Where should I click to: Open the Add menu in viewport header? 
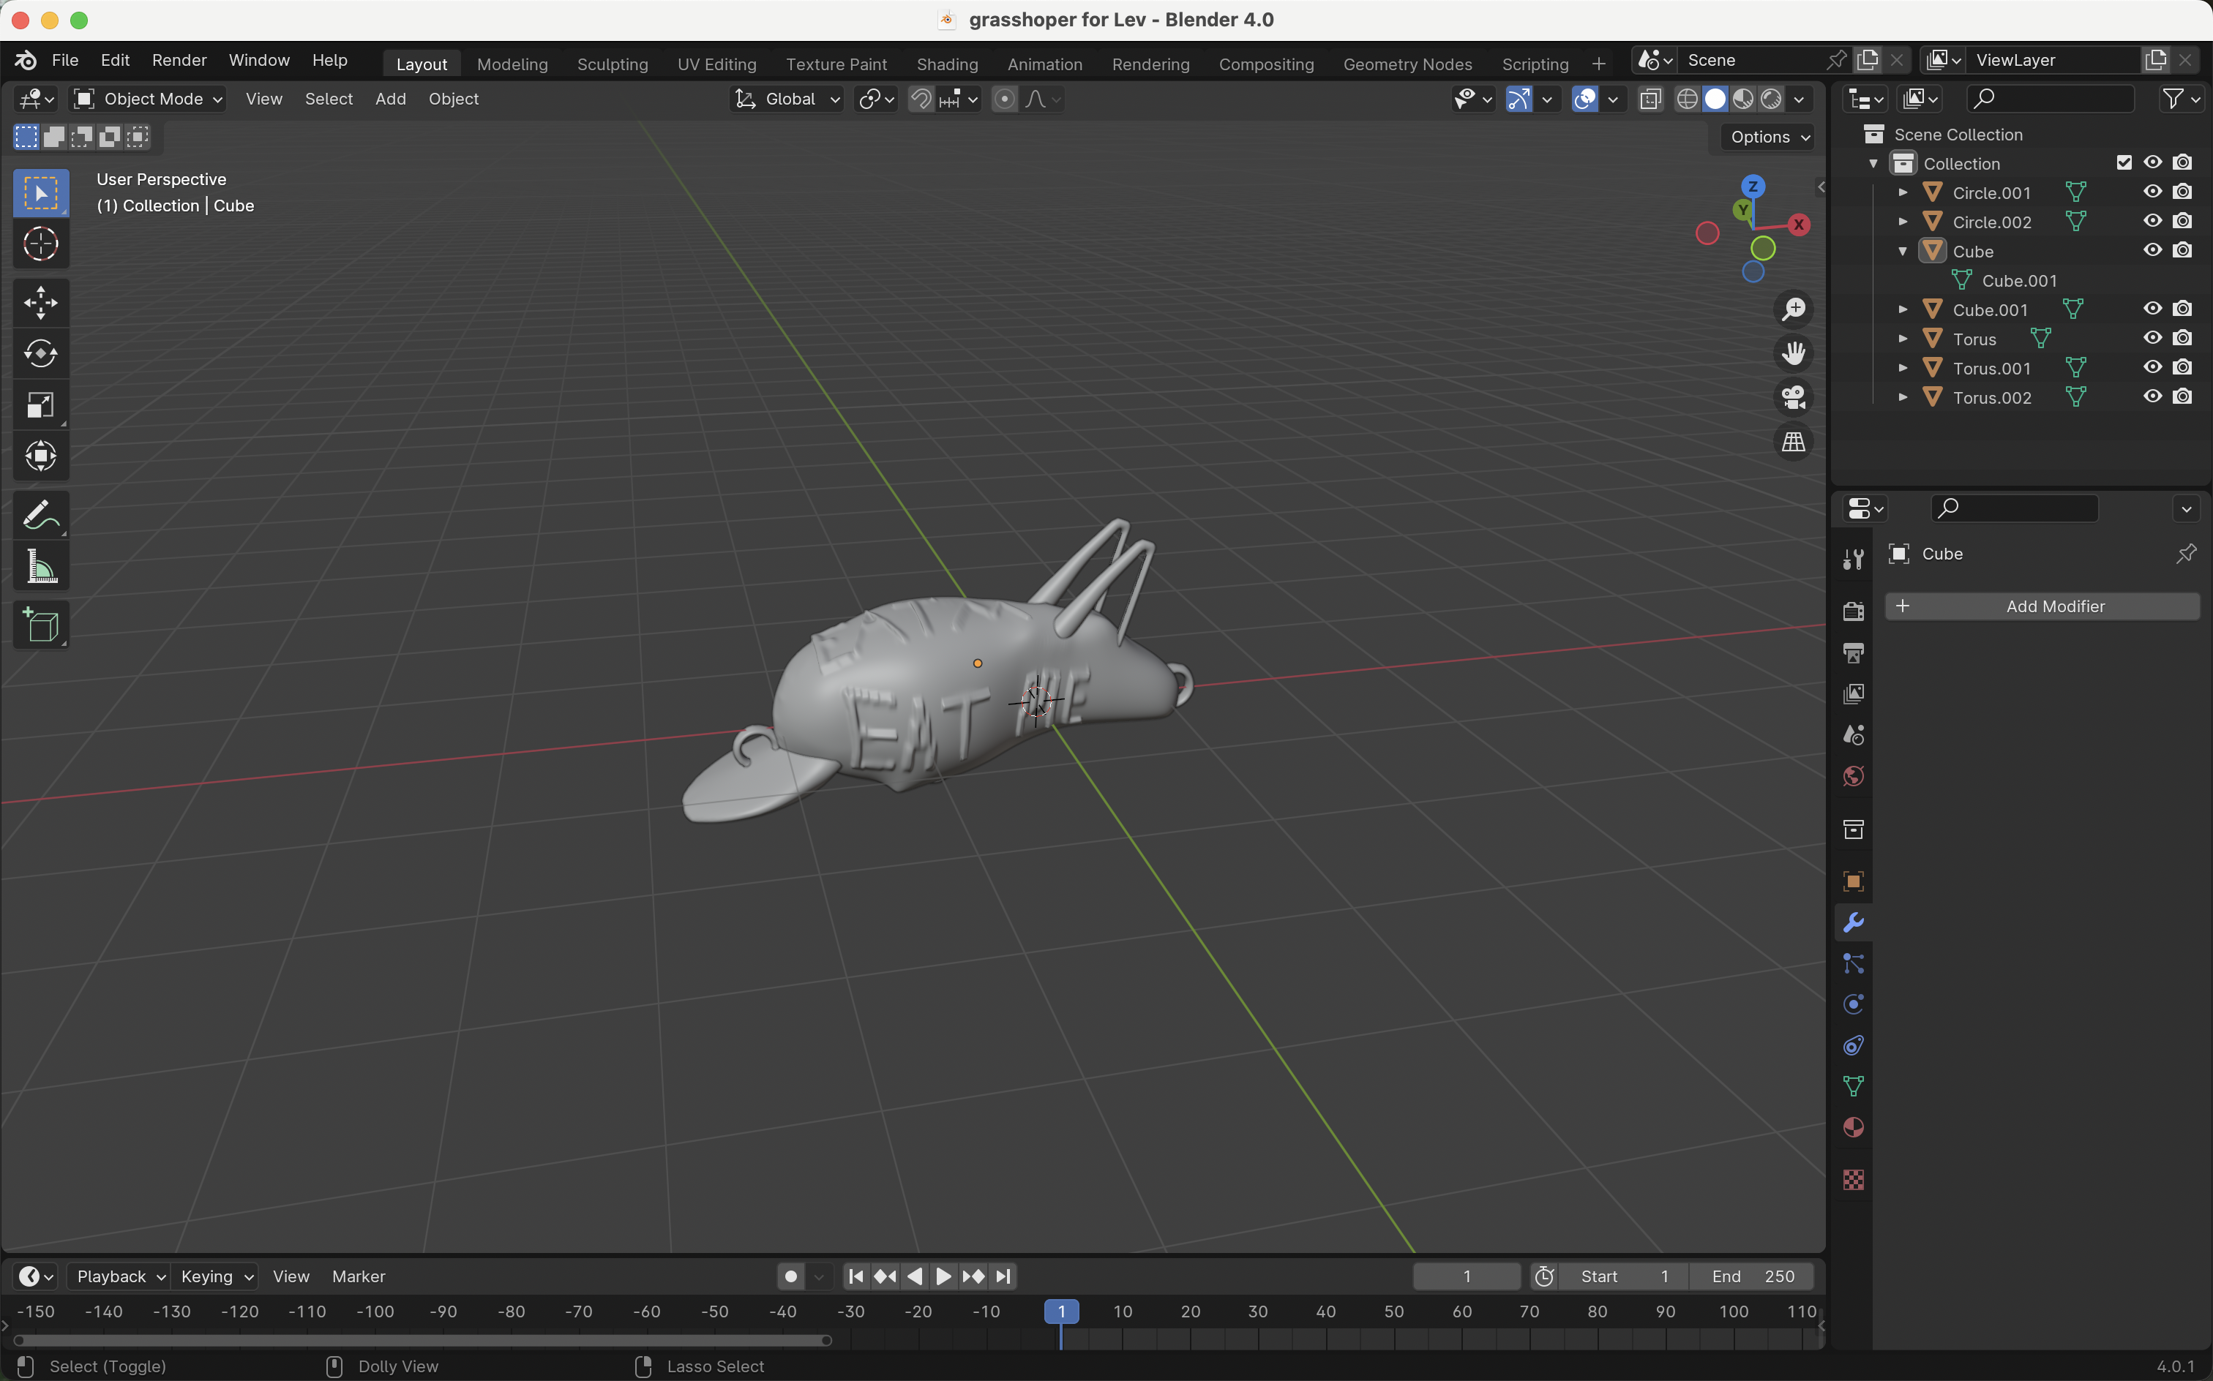[x=390, y=99]
